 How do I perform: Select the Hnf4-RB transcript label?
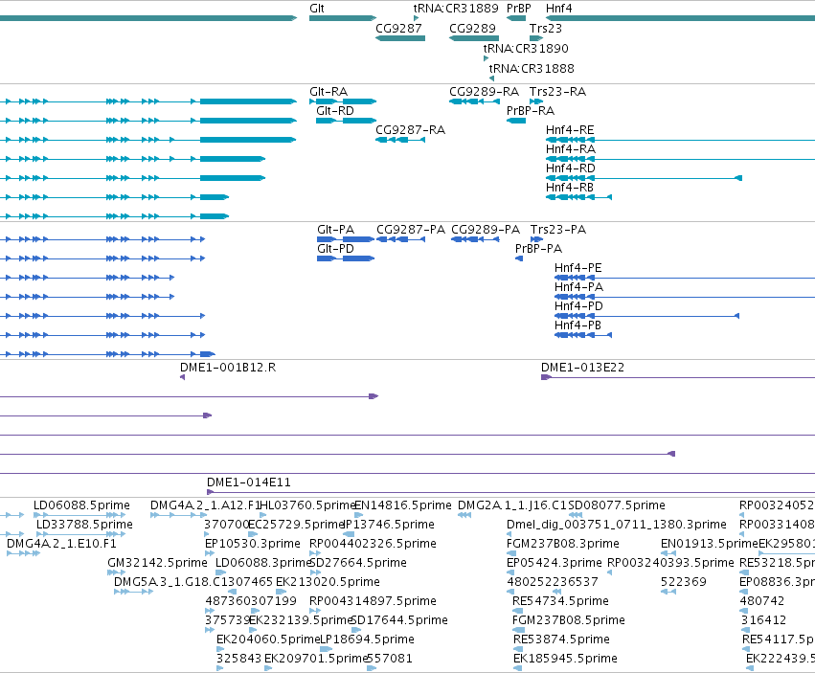[x=570, y=187]
